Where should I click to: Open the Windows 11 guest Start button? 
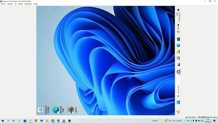(178, 102)
